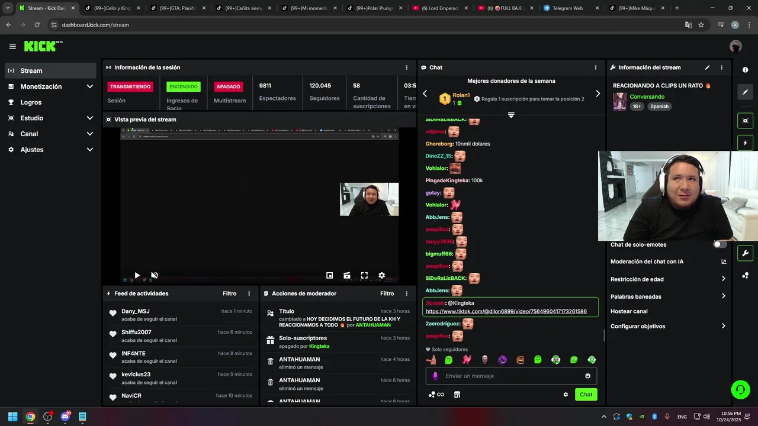Click the screen capture icon in right sidebar
758x426 pixels.
(745, 120)
